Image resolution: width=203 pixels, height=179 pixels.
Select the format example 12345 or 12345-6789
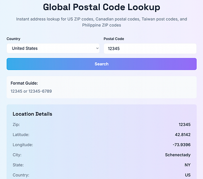(31, 91)
